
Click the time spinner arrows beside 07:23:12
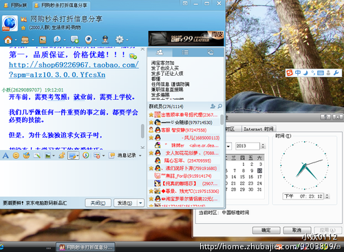click(x=327, y=196)
